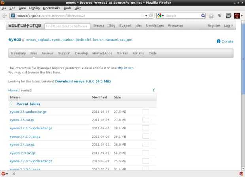Click the home toolbar icon
The width and height of the screenshot is (245, 177).
211,16
